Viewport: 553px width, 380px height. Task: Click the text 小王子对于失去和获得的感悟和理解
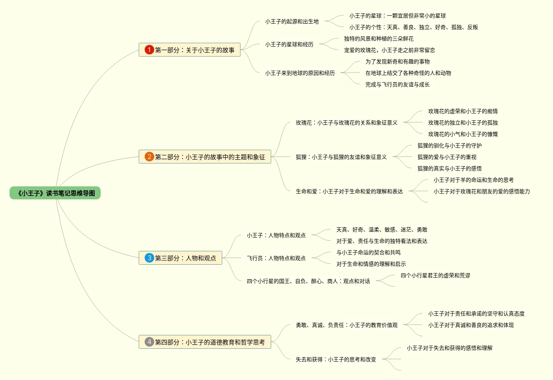[x=450, y=348]
